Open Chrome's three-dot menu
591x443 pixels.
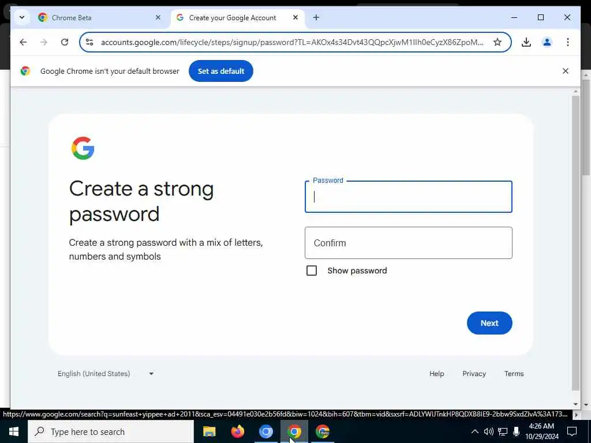point(568,42)
